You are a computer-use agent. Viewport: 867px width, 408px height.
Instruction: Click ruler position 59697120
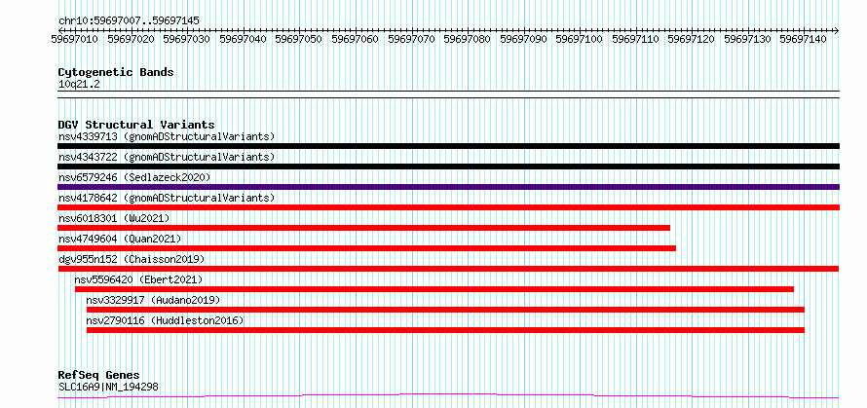[692, 39]
